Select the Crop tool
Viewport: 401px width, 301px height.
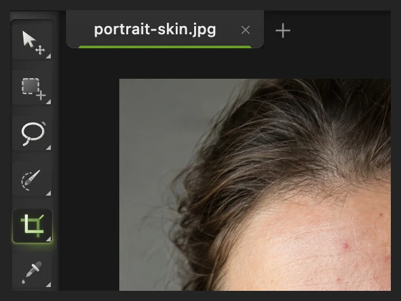tap(32, 226)
